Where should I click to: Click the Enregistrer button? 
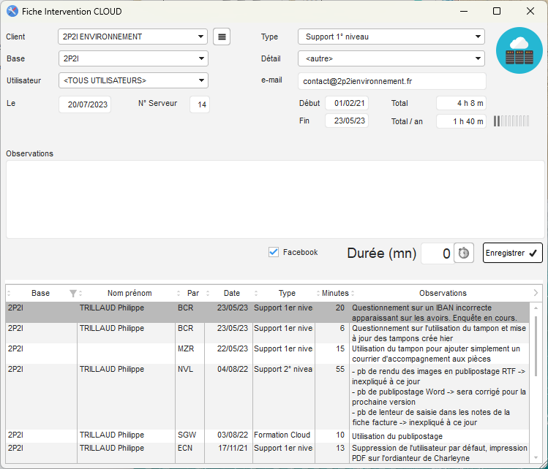(512, 253)
